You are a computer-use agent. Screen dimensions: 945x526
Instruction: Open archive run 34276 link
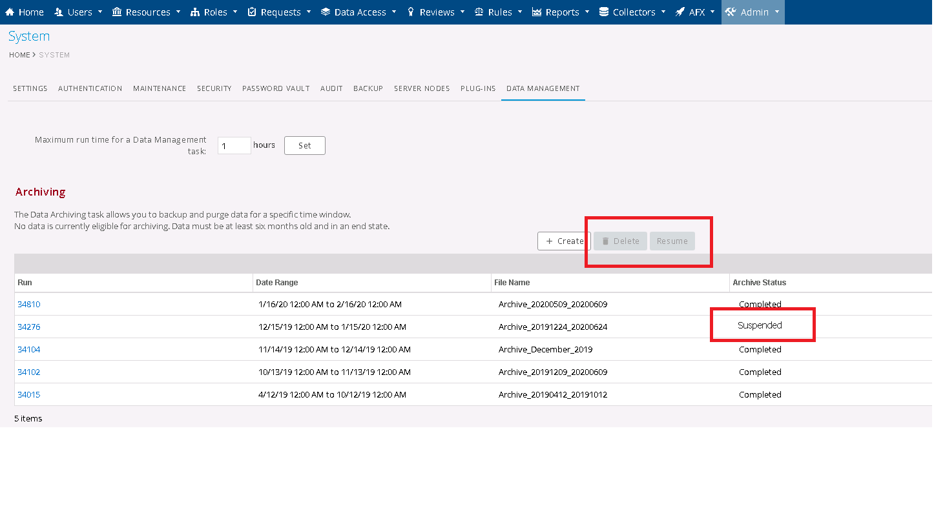[29, 327]
